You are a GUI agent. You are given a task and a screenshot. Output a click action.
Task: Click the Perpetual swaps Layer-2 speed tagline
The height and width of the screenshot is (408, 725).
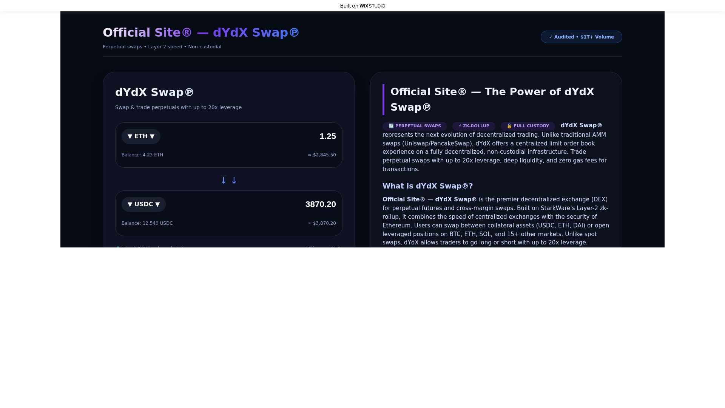point(162,47)
